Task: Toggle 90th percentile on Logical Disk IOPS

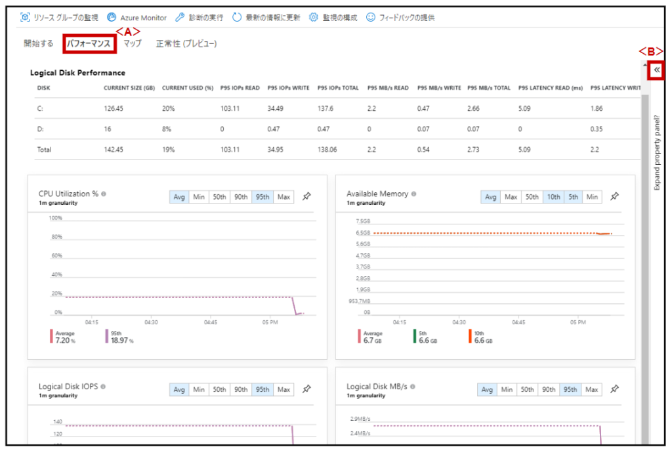Action: coord(241,389)
